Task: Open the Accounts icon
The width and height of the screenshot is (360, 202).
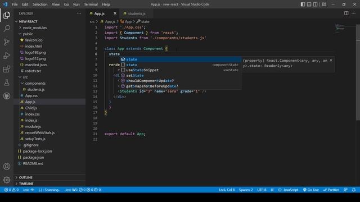Action: 7,167
